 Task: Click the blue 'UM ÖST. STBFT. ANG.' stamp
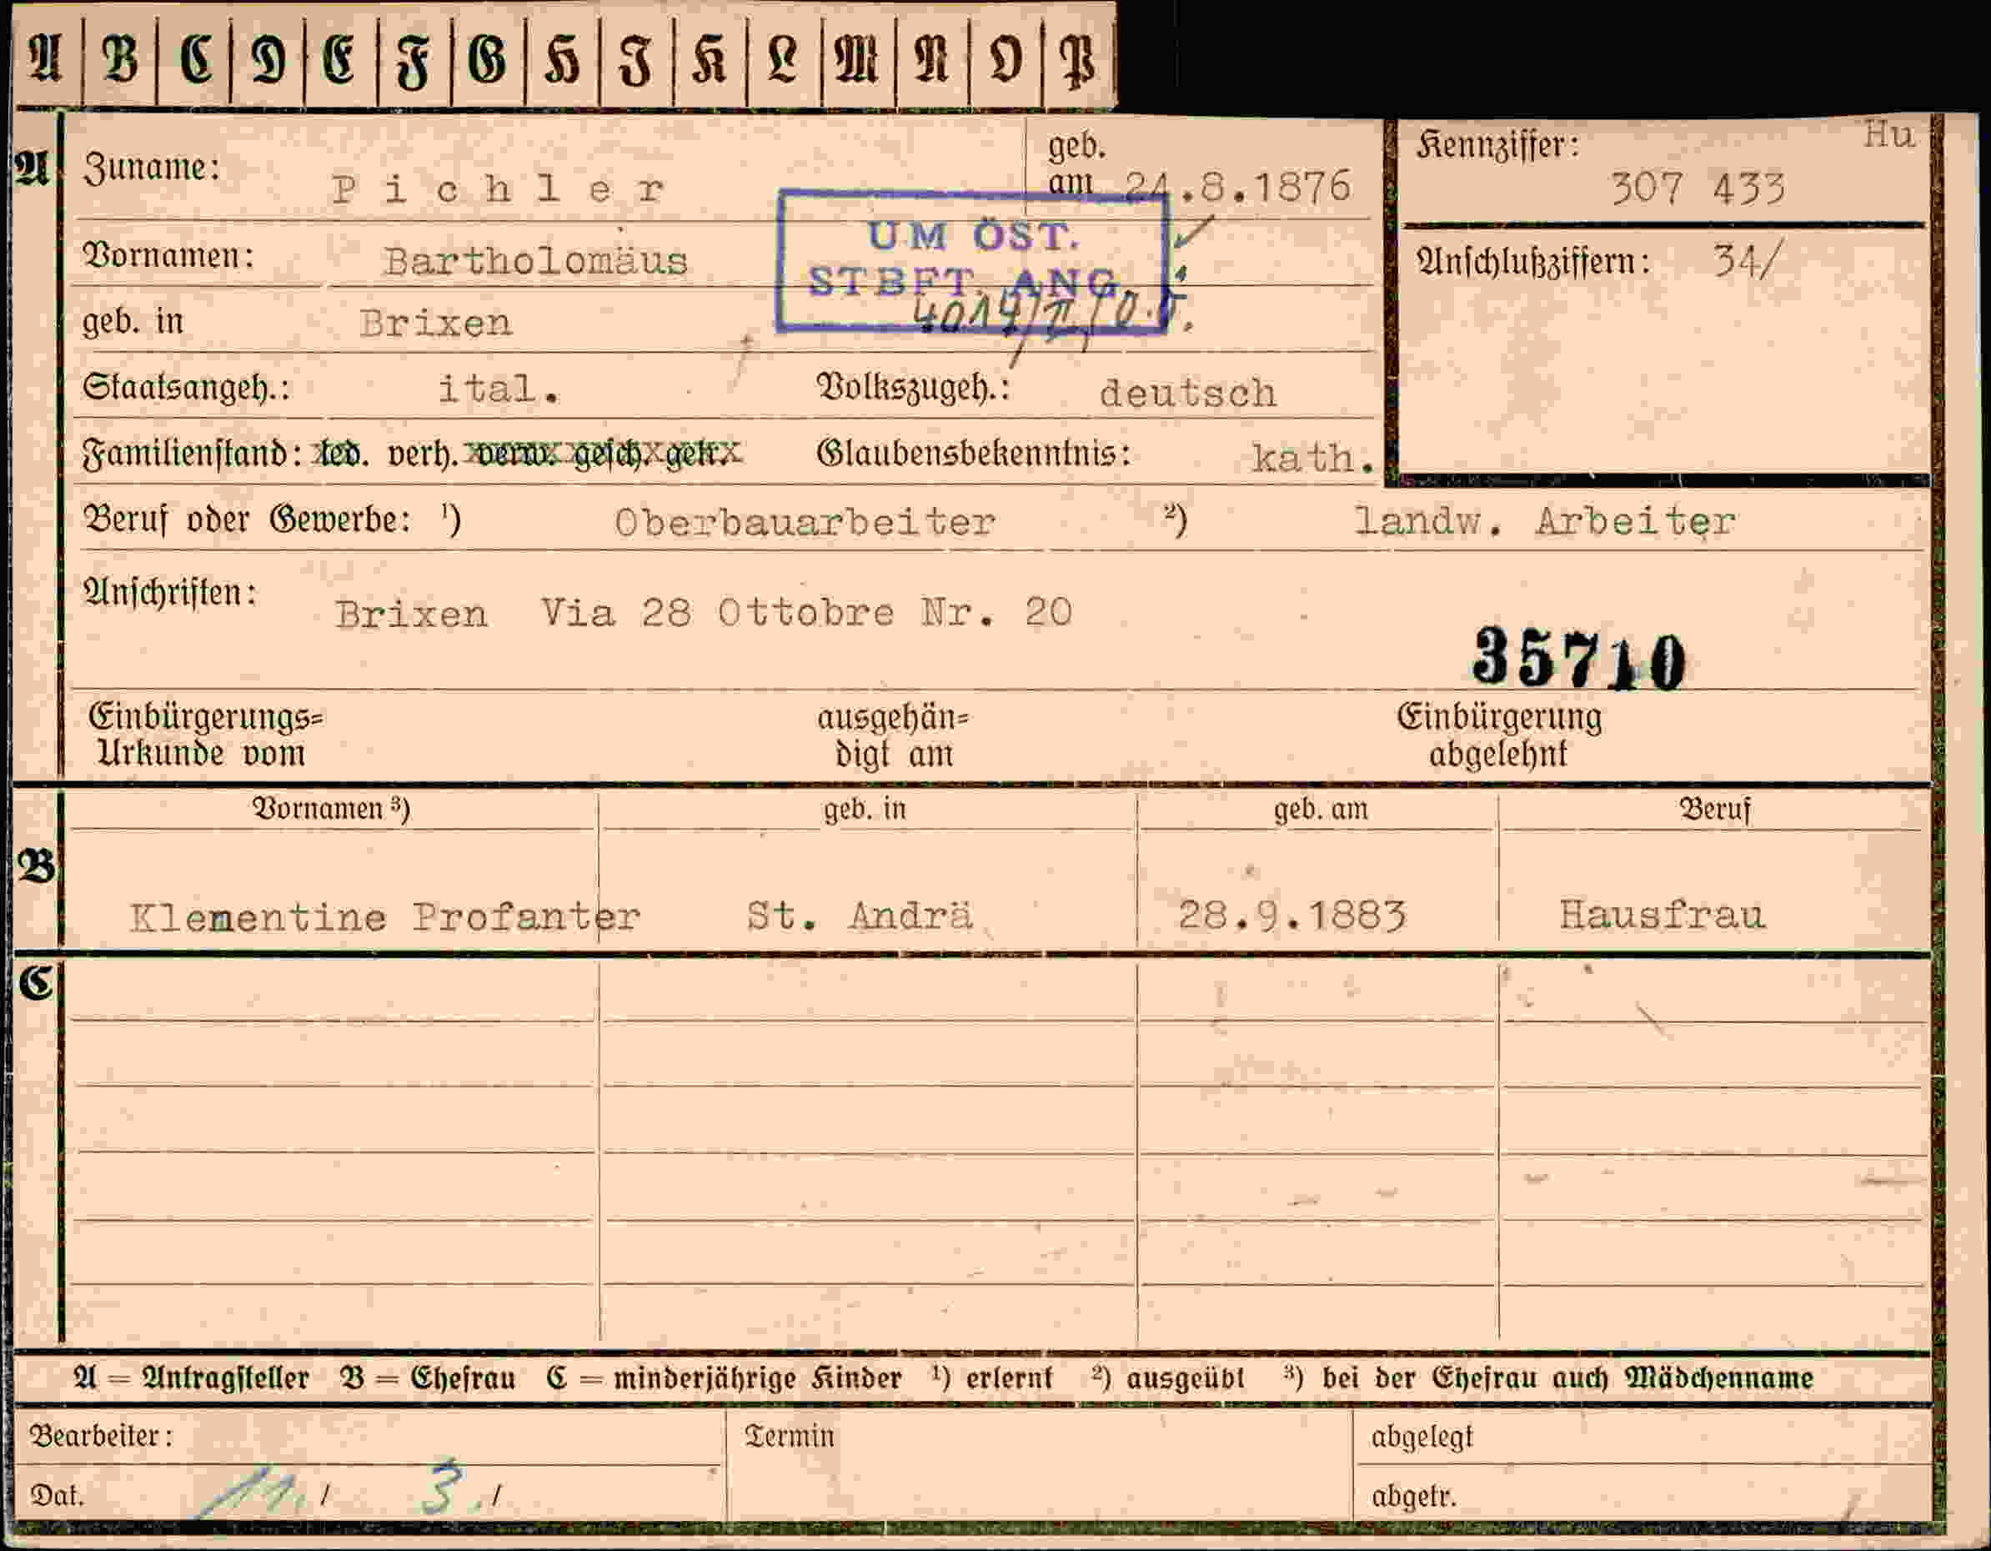972,261
